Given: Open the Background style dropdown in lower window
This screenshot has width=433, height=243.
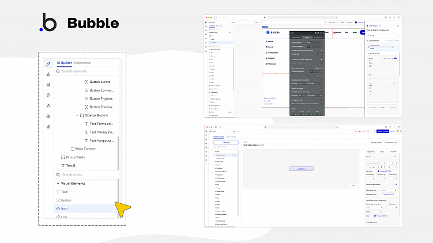Looking at the screenshot, I should pos(388,191).
